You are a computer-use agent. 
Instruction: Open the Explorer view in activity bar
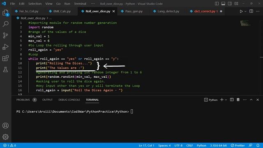pyautogui.click(x=5, y=13)
